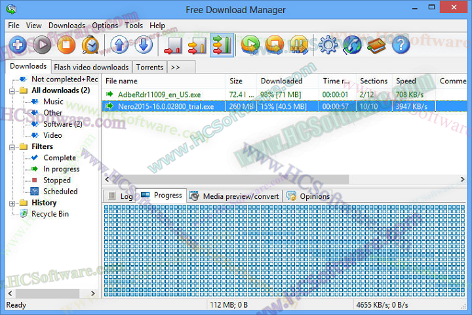Select the Complete filter
The image size is (472, 315).
coord(59,157)
